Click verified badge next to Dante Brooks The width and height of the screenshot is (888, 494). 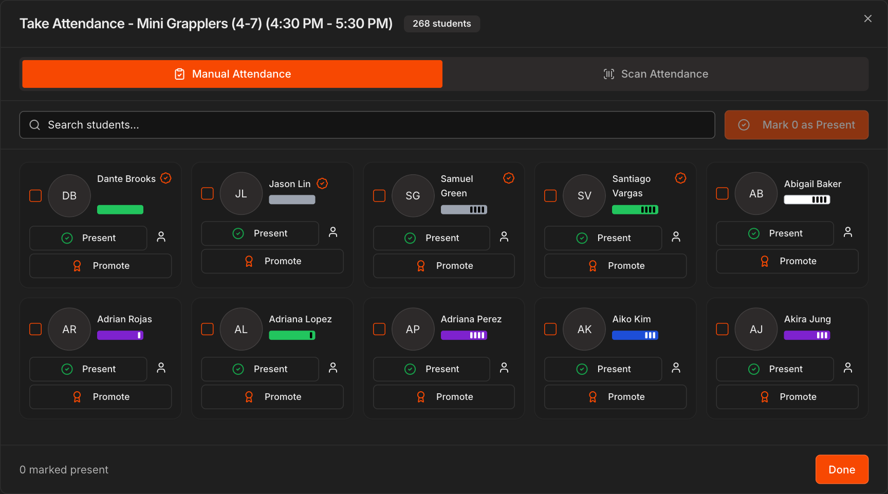pyautogui.click(x=165, y=178)
